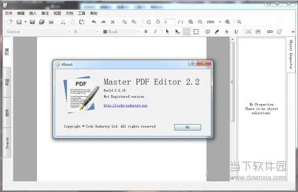Click the Insert text field icon
The height and width of the screenshot is (192, 298).
(248, 31)
